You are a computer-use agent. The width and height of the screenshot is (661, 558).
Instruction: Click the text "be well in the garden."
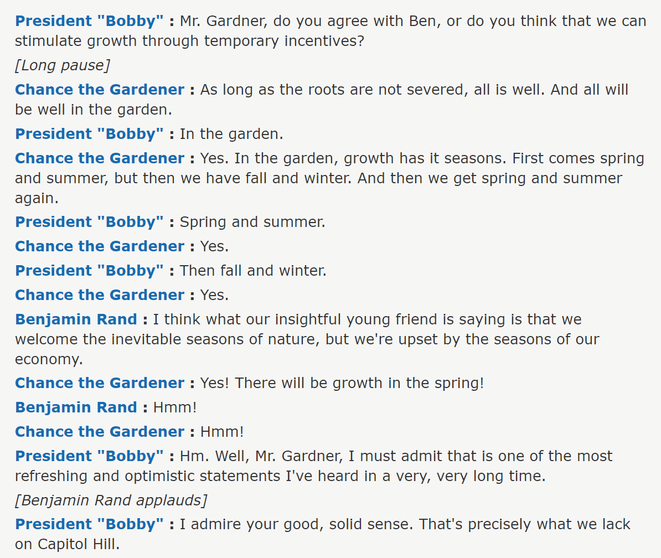[94, 110]
